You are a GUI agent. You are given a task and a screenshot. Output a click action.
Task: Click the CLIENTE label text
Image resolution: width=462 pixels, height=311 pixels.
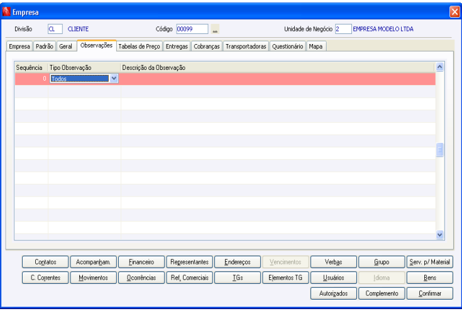[x=78, y=29]
